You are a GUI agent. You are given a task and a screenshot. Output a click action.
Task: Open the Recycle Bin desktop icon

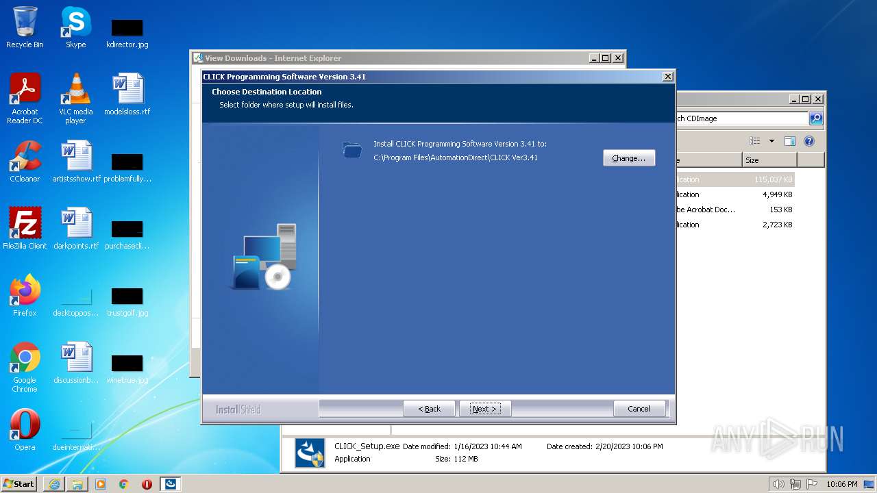(x=25, y=27)
